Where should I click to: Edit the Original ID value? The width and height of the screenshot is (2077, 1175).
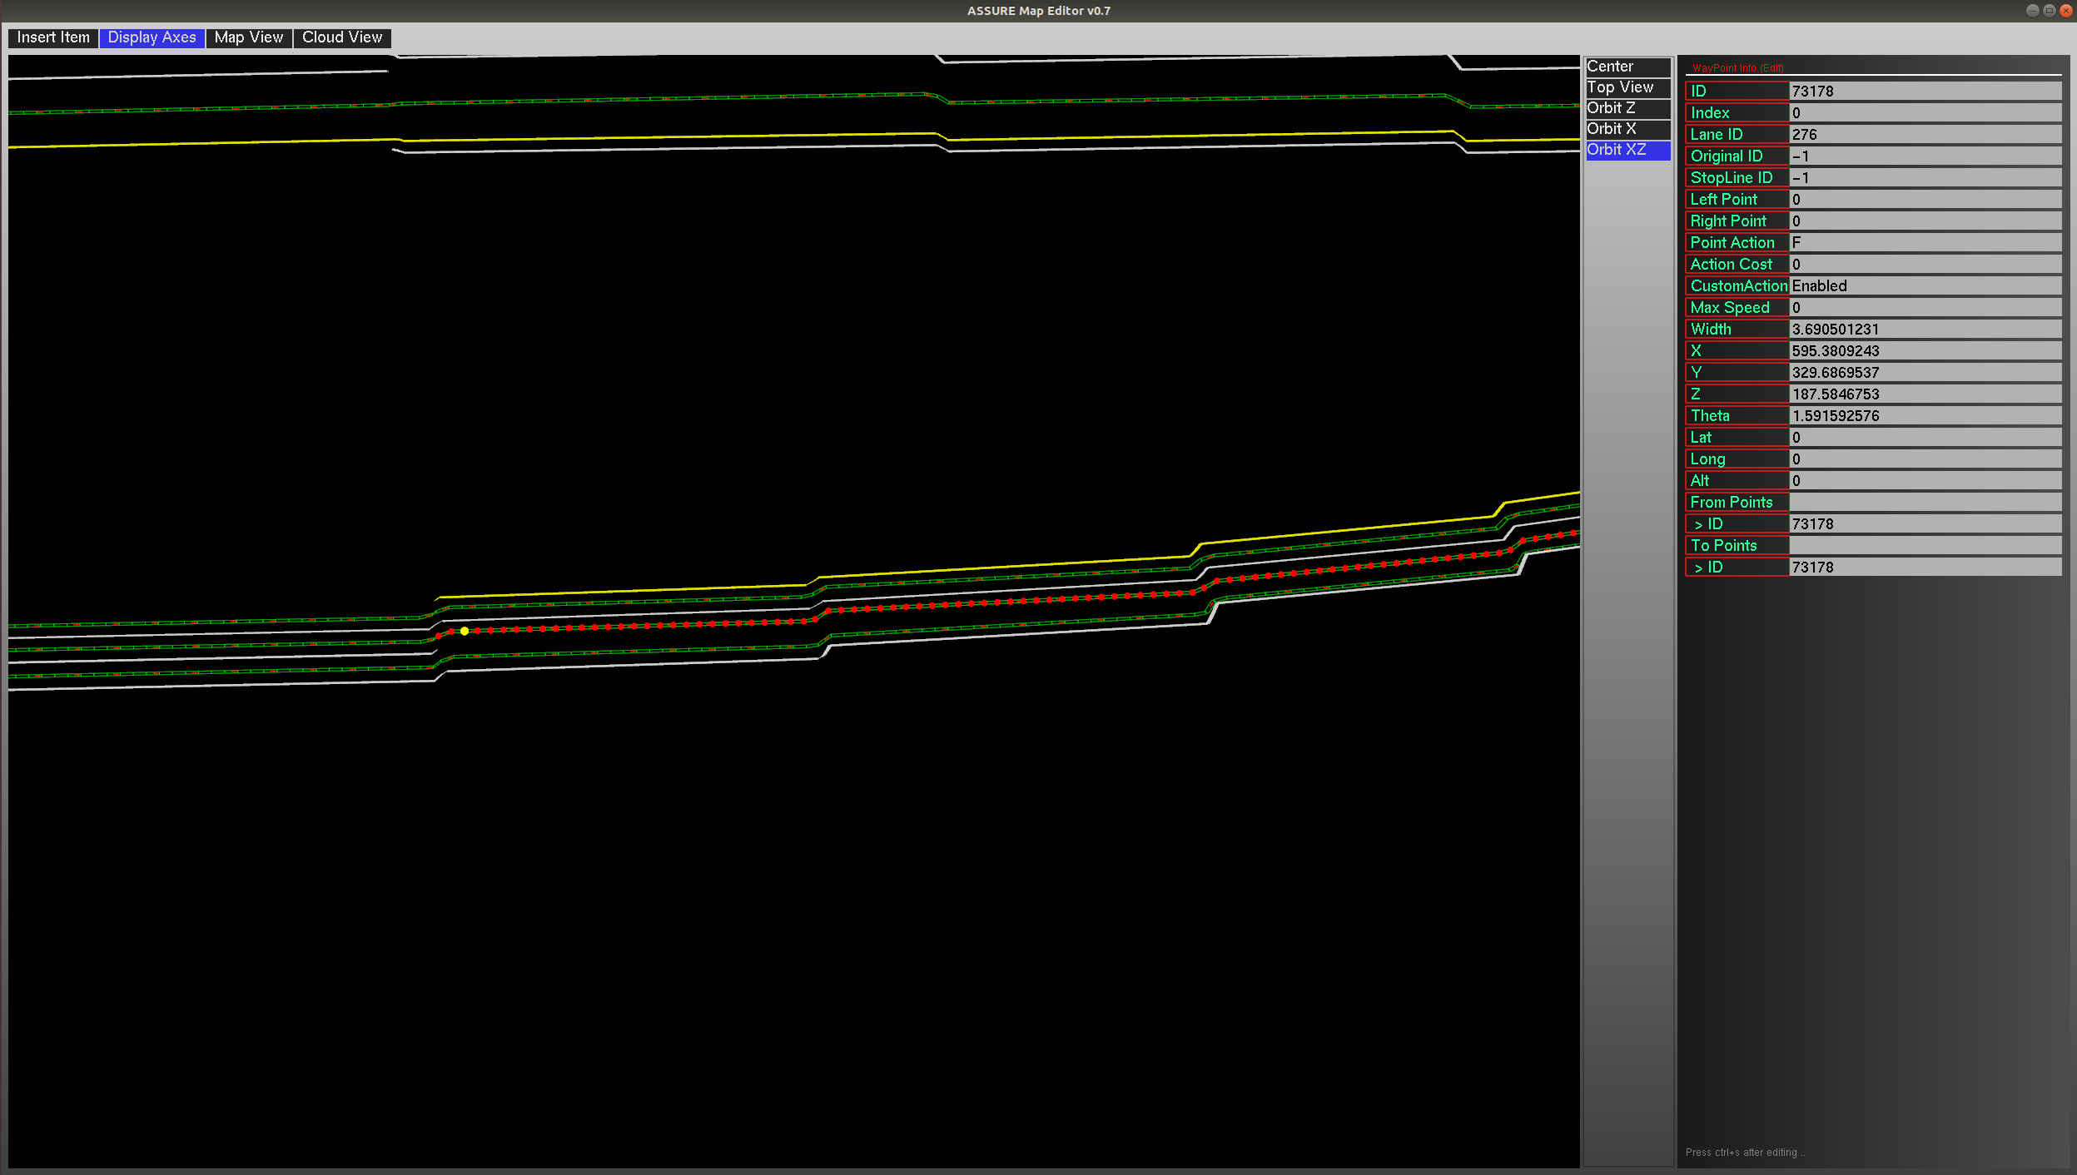pyautogui.click(x=1925, y=156)
